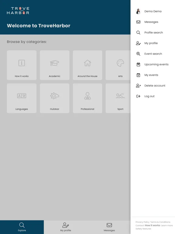Click the My events calendar-check icon
This screenshot has height=234, width=175.
coord(138,75)
